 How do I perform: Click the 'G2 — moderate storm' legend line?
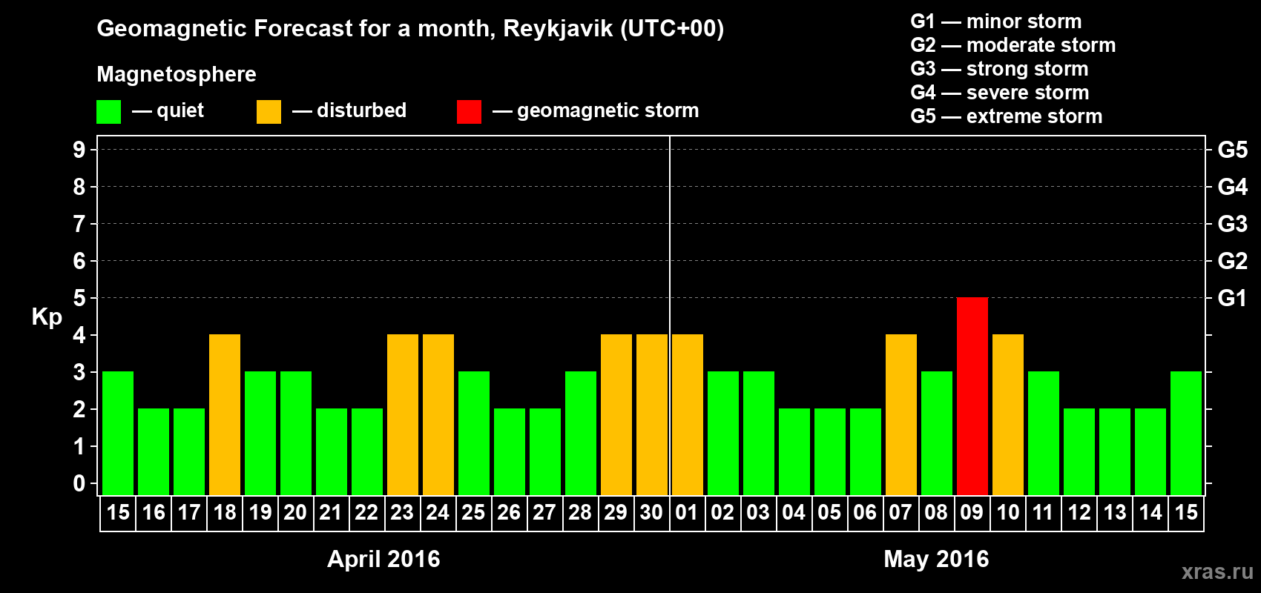(1013, 45)
